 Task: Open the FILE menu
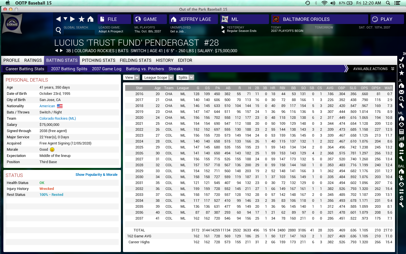coord(114,19)
